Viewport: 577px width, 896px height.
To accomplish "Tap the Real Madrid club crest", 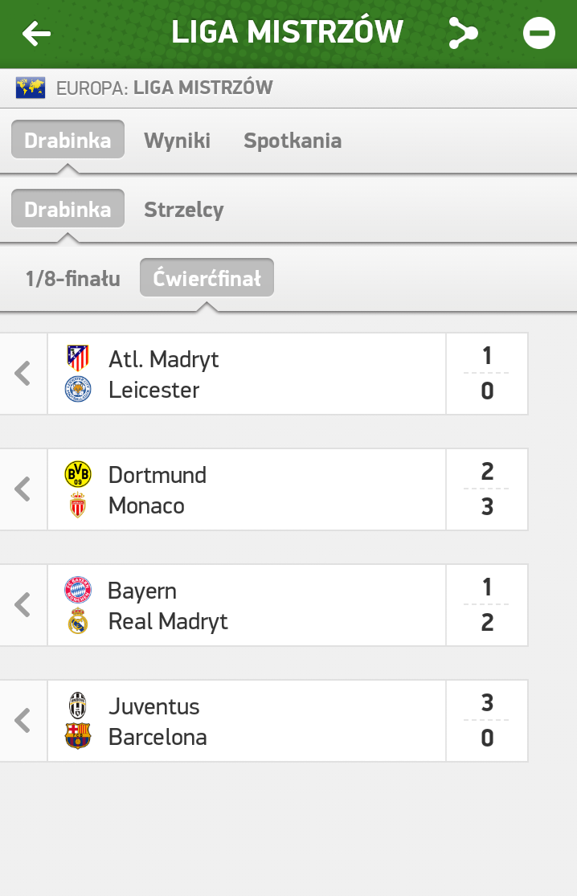I will tap(78, 621).
